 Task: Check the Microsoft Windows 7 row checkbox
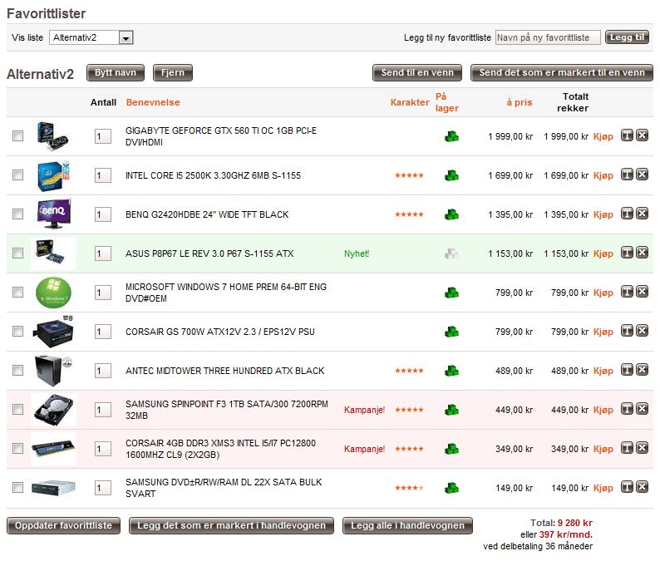click(17, 293)
